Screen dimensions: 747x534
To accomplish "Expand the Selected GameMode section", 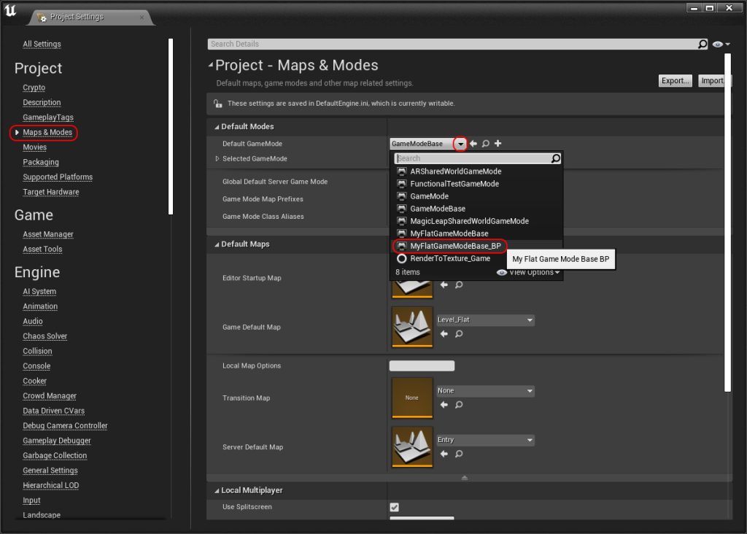I will point(217,159).
